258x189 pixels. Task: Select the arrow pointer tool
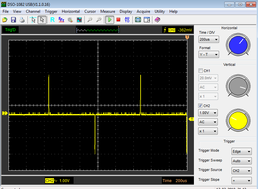[x=42, y=20]
